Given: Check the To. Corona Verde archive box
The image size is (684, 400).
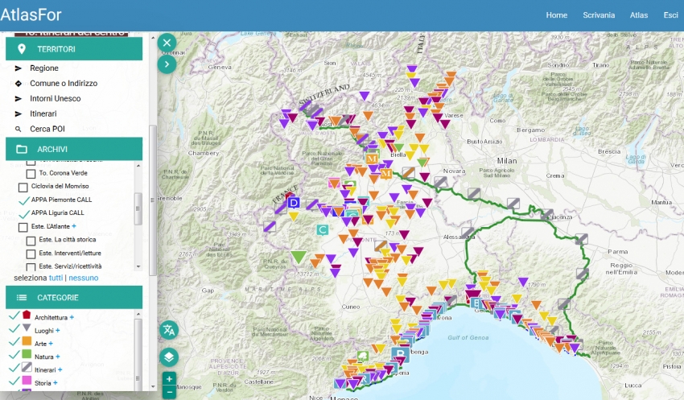Looking at the screenshot, I should (31, 174).
